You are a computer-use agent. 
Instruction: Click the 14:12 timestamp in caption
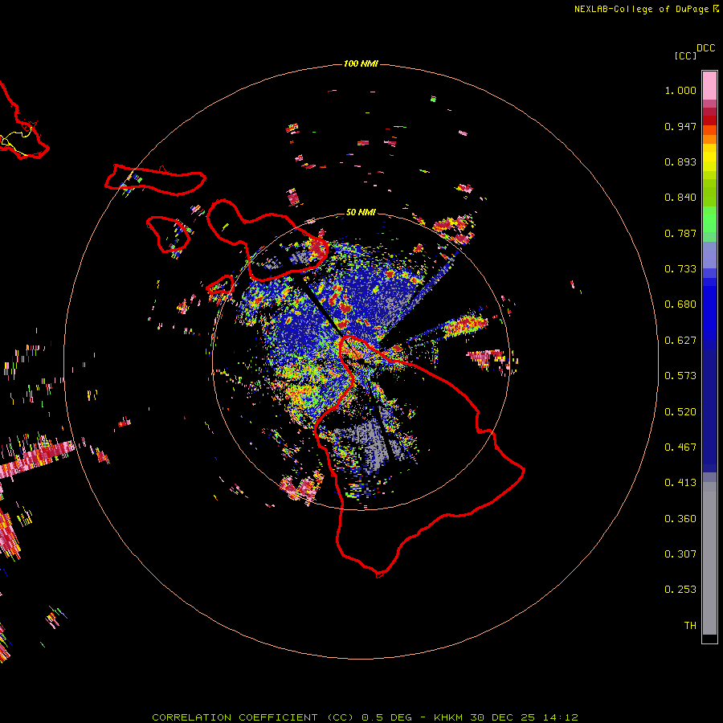click(560, 717)
